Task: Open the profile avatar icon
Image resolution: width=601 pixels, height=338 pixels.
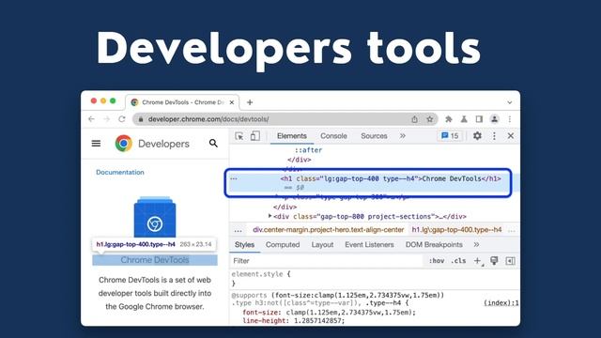Action: click(495, 119)
